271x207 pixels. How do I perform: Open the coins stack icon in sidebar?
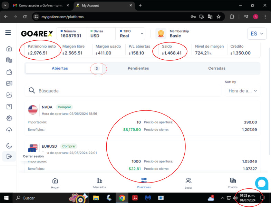coord(9,60)
